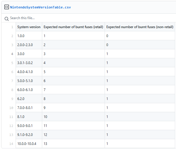Click line number 5
The image size is (176, 149).
tap(12, 63)
